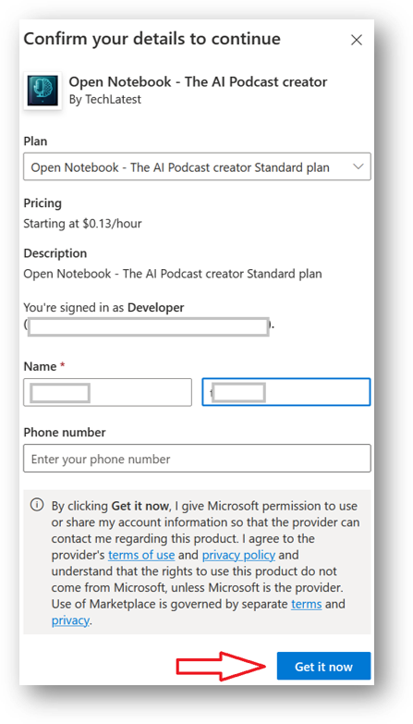This screenshot has width=413, height=724.
Task: Click the last name input field
Action: coord(286,392)
